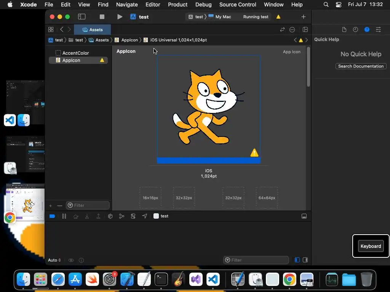Select AppIcon in asset list
The height and width of the screenshot is (292, 390).
78,60
